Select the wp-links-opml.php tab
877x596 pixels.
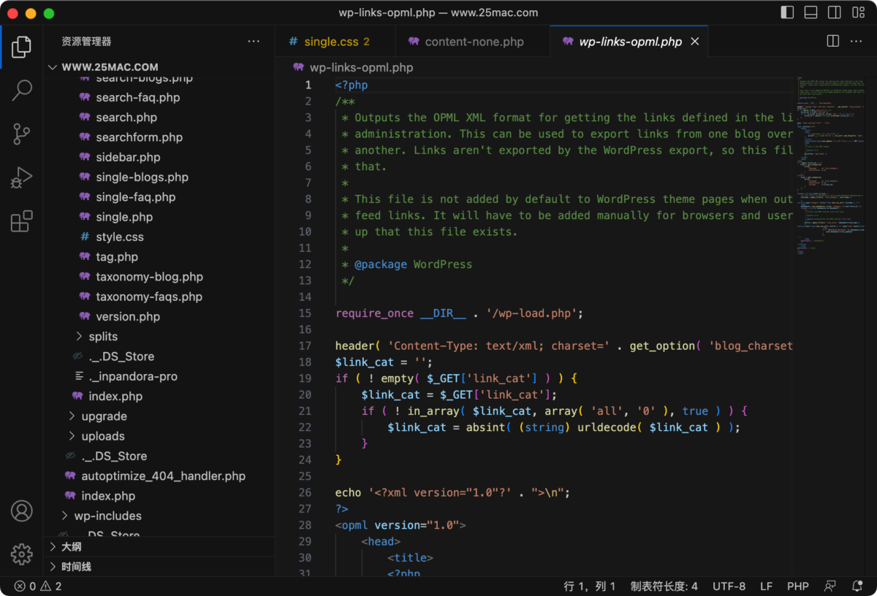629,42
